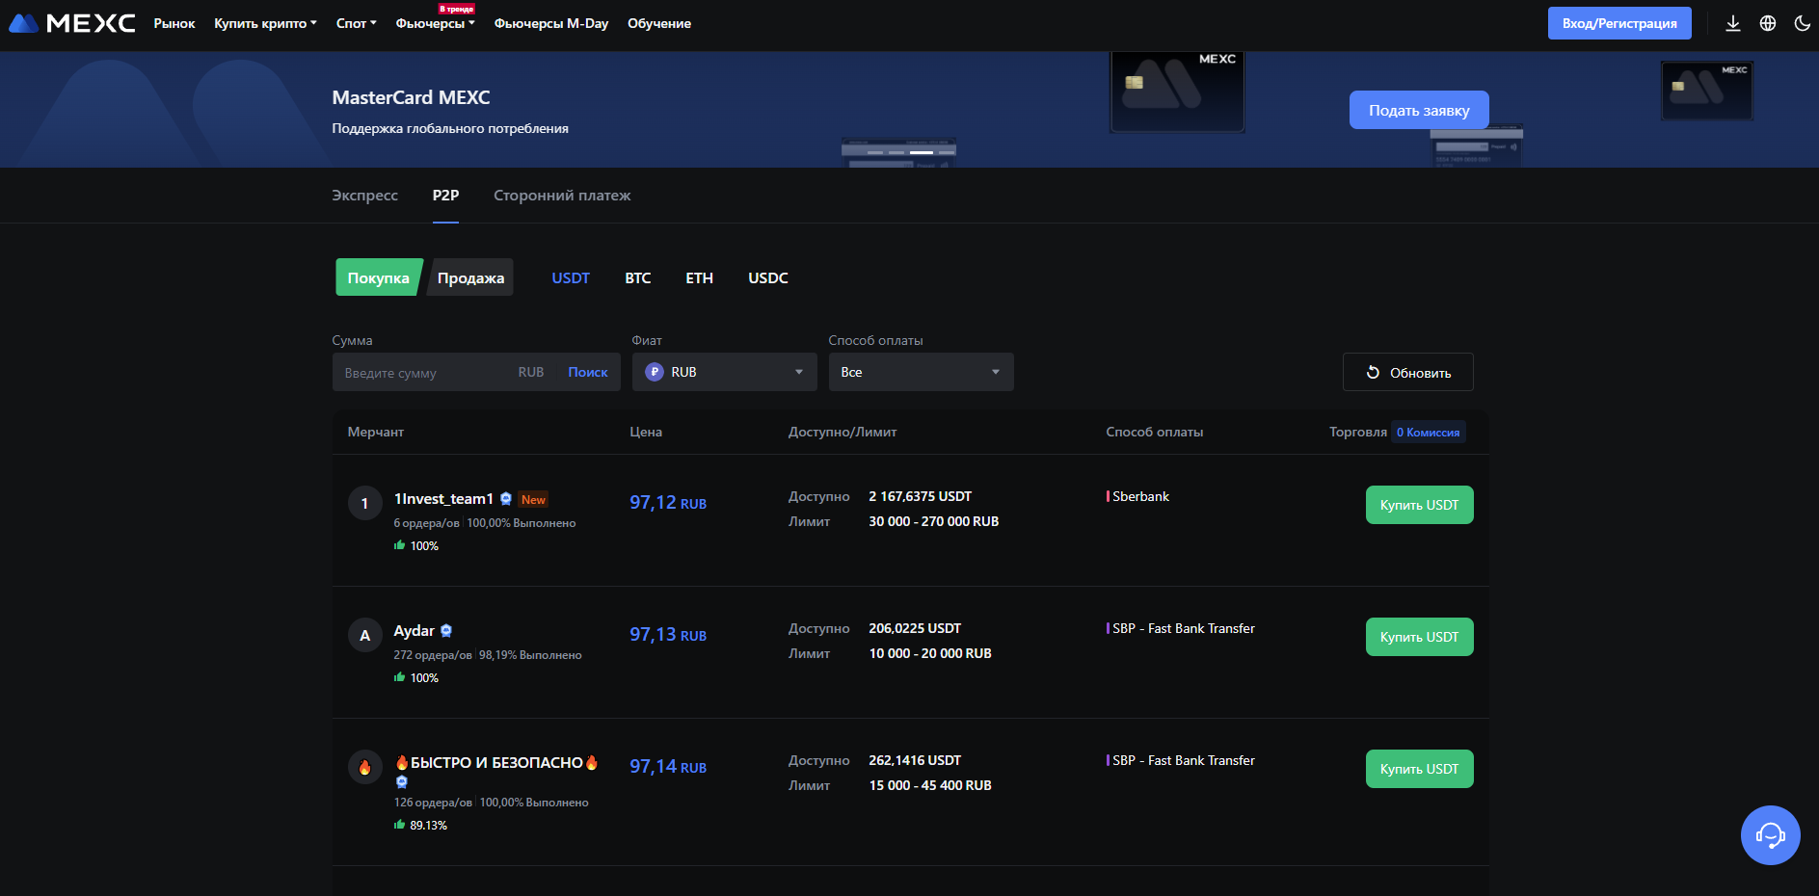Click the 0 Комиссия badge
Screen dimensions: 1819x896
click(x=1428, y=432)
